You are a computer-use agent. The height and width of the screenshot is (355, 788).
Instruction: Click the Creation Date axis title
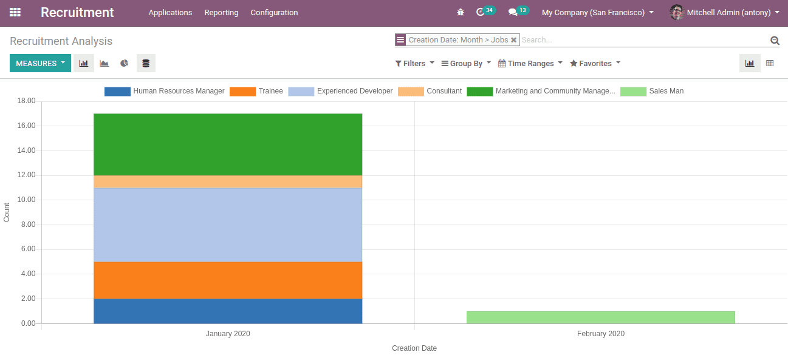pyautogui.click(x=414, y=348)
